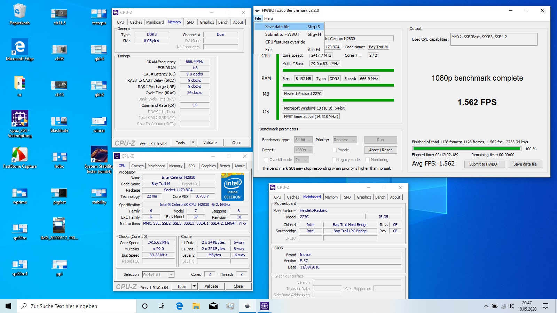The width and height of the screenshot is (557, 313).
Task: Select the cb11.5 desktop icon
Action: pyautogui.click(x=60, y=17)
